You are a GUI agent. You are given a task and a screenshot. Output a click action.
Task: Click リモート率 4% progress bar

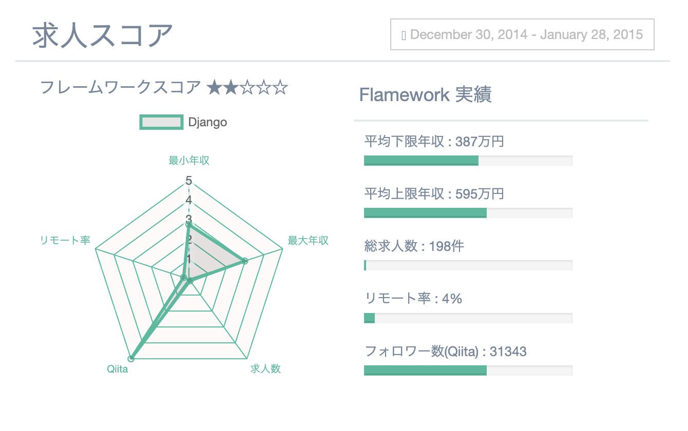coord(468,318)
